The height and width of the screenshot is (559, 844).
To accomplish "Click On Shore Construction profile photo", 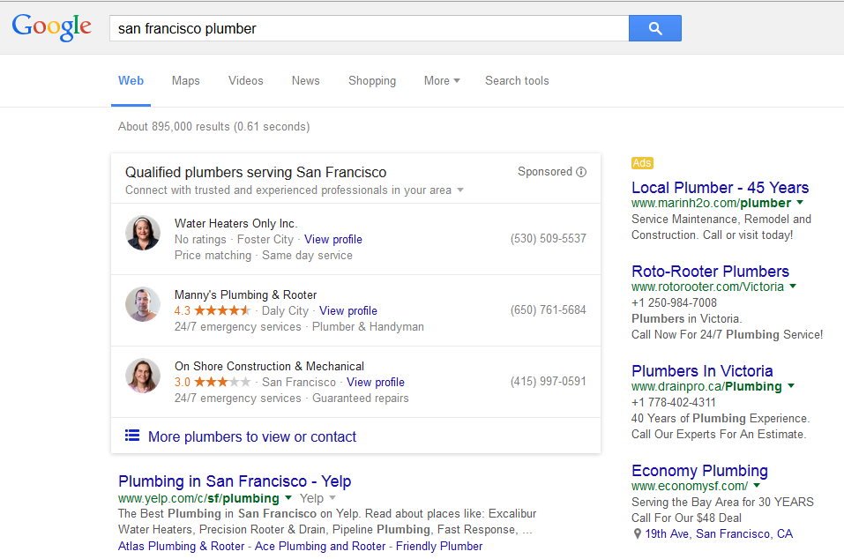I will (x=143, y=376).
